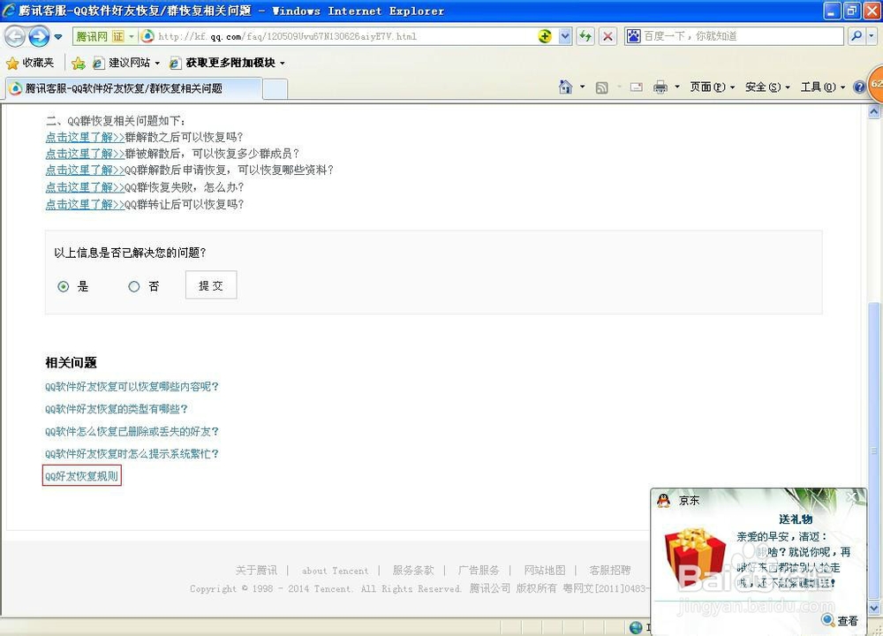Click the 服务条款 footer link
The width and height of the screenshot is (883, 636).
pos(413,570)
